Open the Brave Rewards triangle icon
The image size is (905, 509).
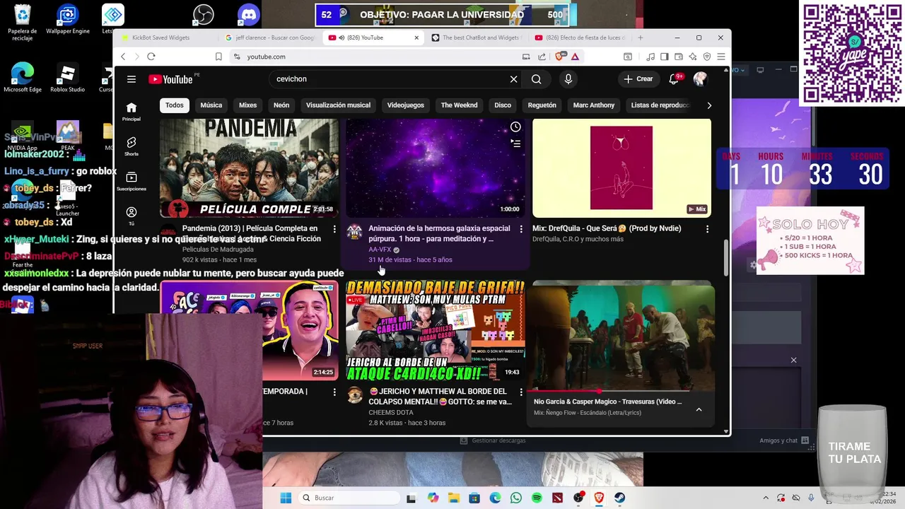[576, 57]
